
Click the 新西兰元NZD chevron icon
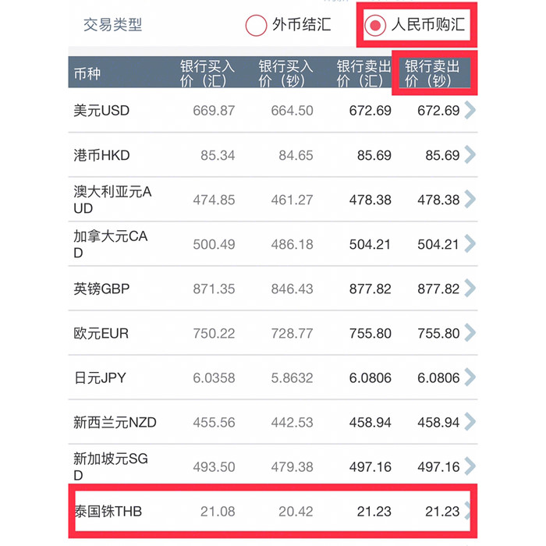pos(469,422)
